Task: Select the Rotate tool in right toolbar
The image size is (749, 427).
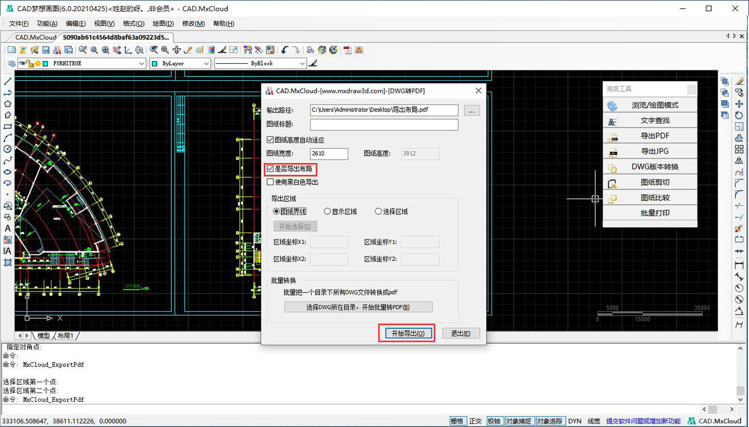Action: (x=739, y=115)
